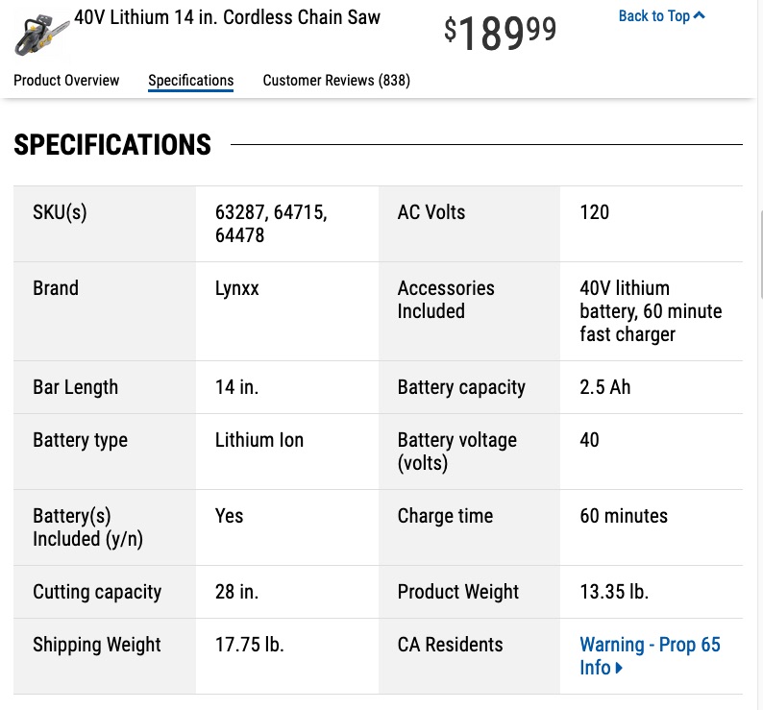This screenshot has width=763, height=710.
Task: Select the SKU numbers 63287, 64715, 64478
Action: [x=271, y=224]
